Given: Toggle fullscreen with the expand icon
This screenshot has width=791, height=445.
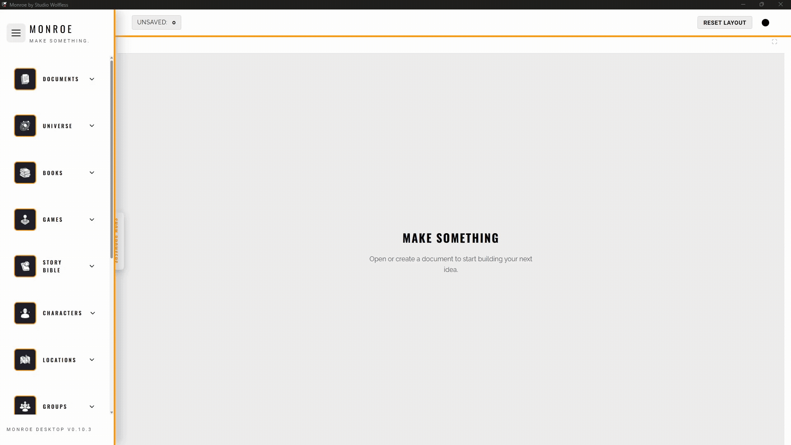Looking at the screenshot, I should (775, 42).
